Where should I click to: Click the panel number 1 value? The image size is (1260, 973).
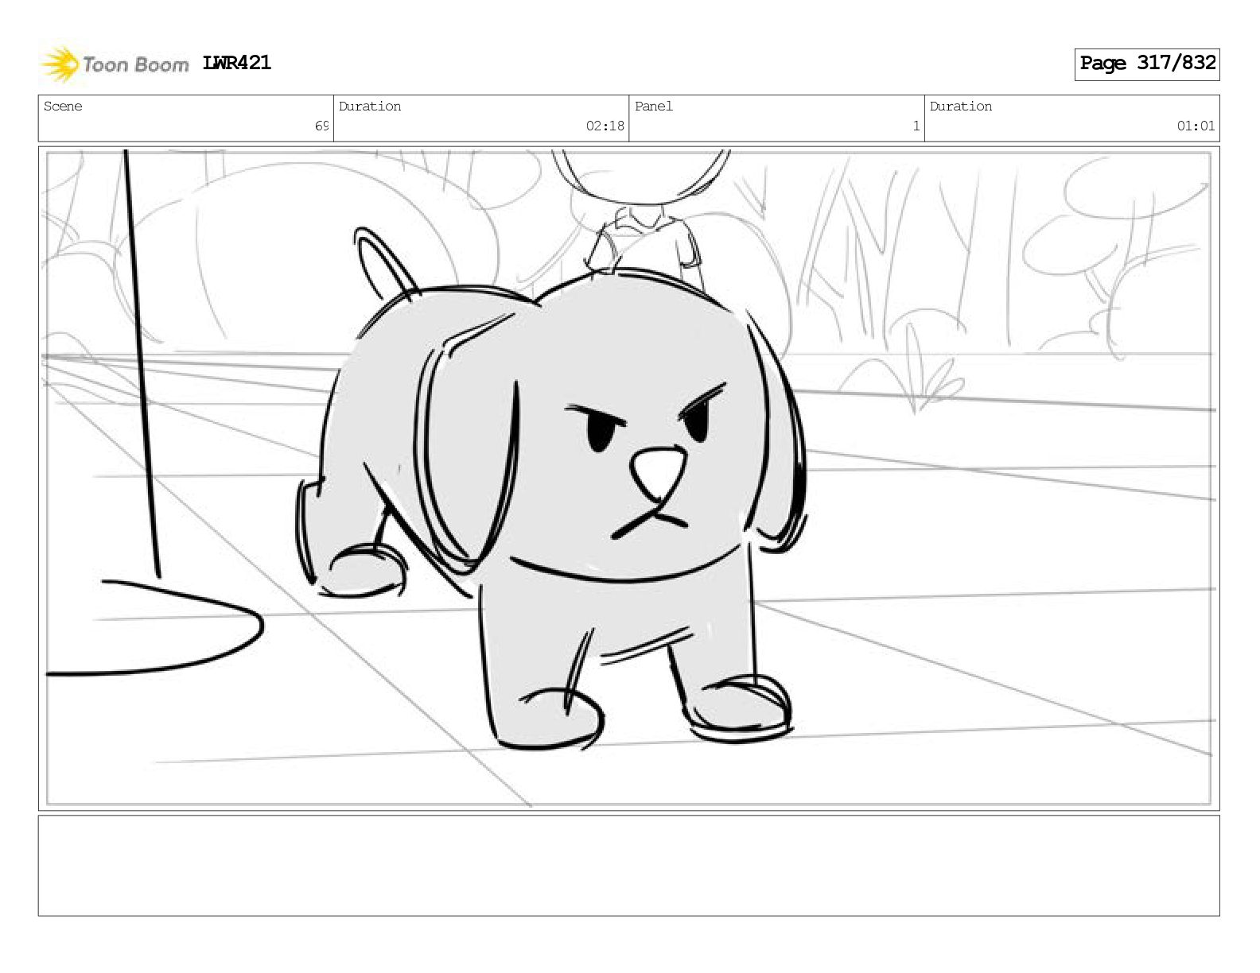click(916, 126)
